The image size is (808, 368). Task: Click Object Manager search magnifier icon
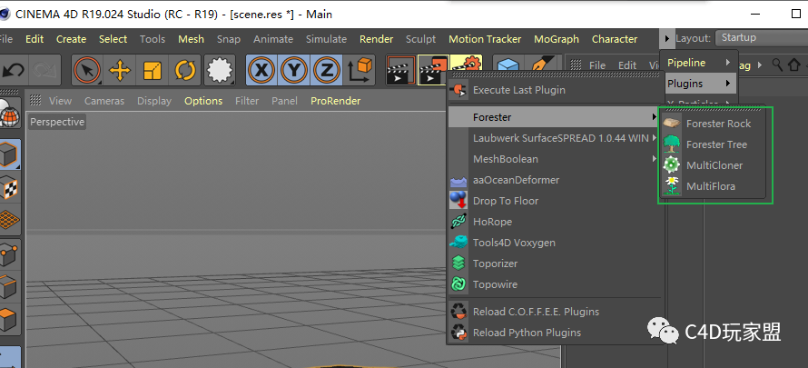click(777, 65)
